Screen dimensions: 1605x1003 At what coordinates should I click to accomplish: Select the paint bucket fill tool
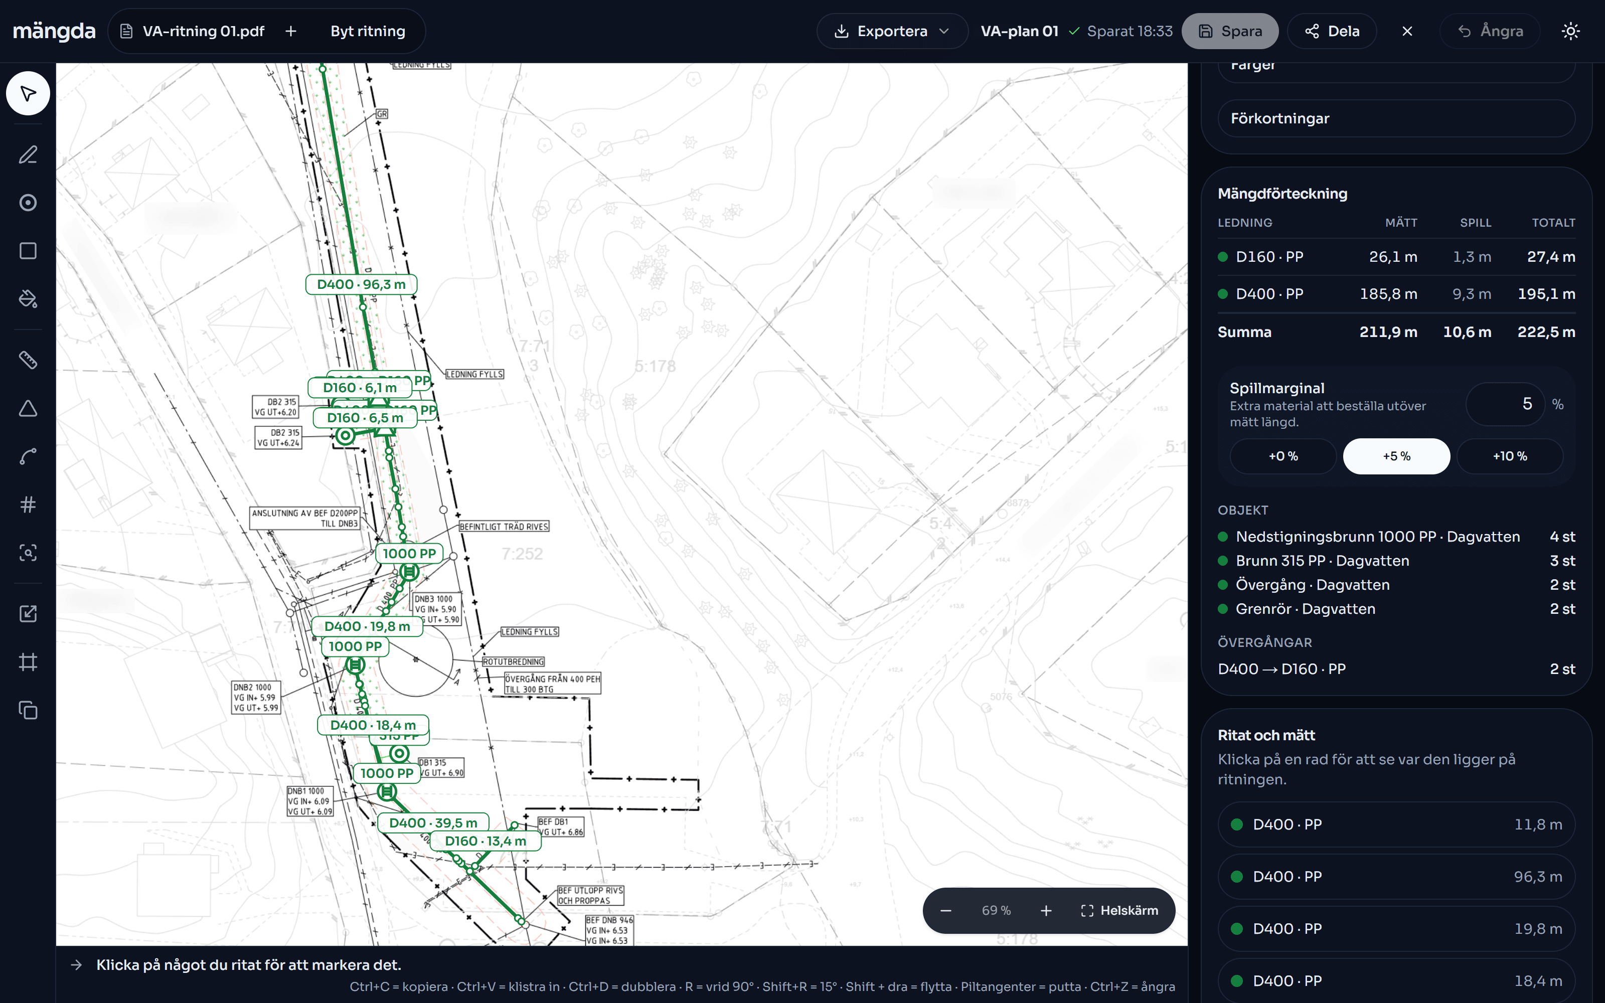(x=28, y=298)
